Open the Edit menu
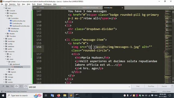The height and width of the screenshot is (98, 174). 6,4
